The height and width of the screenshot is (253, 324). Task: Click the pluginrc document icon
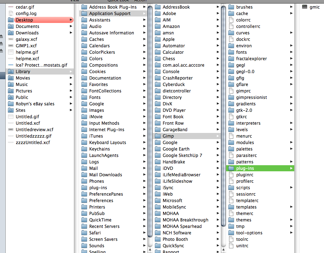tap(231, 175)
